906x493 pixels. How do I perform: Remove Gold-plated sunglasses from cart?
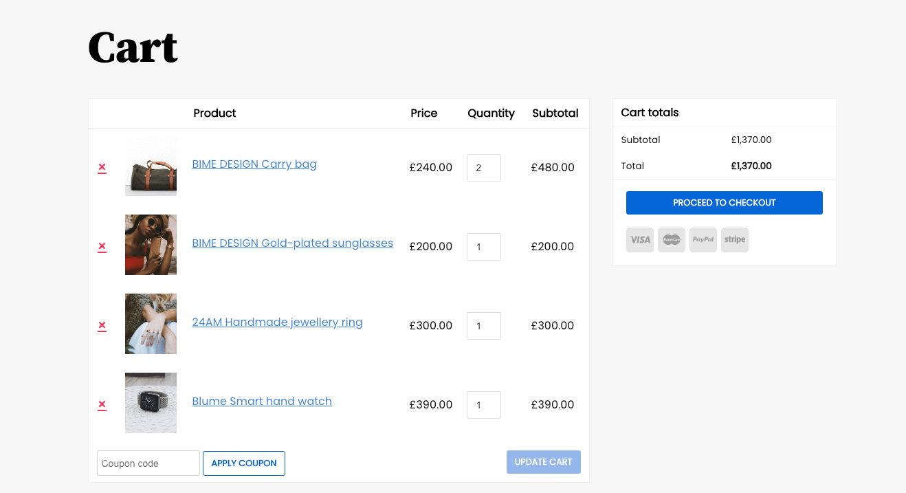pyautogui.click(x=102, y=246)
